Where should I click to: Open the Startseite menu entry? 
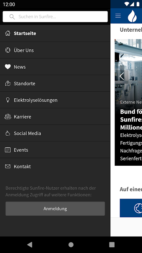[x=55, y=33]
